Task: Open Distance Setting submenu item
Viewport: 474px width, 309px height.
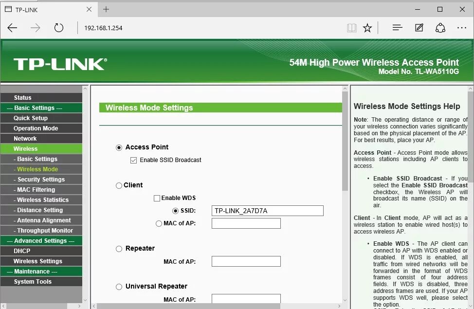Action: 41,210
